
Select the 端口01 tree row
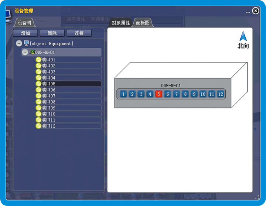[69, 60]
